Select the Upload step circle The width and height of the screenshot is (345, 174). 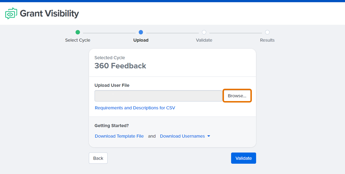[x=141, y=32]
